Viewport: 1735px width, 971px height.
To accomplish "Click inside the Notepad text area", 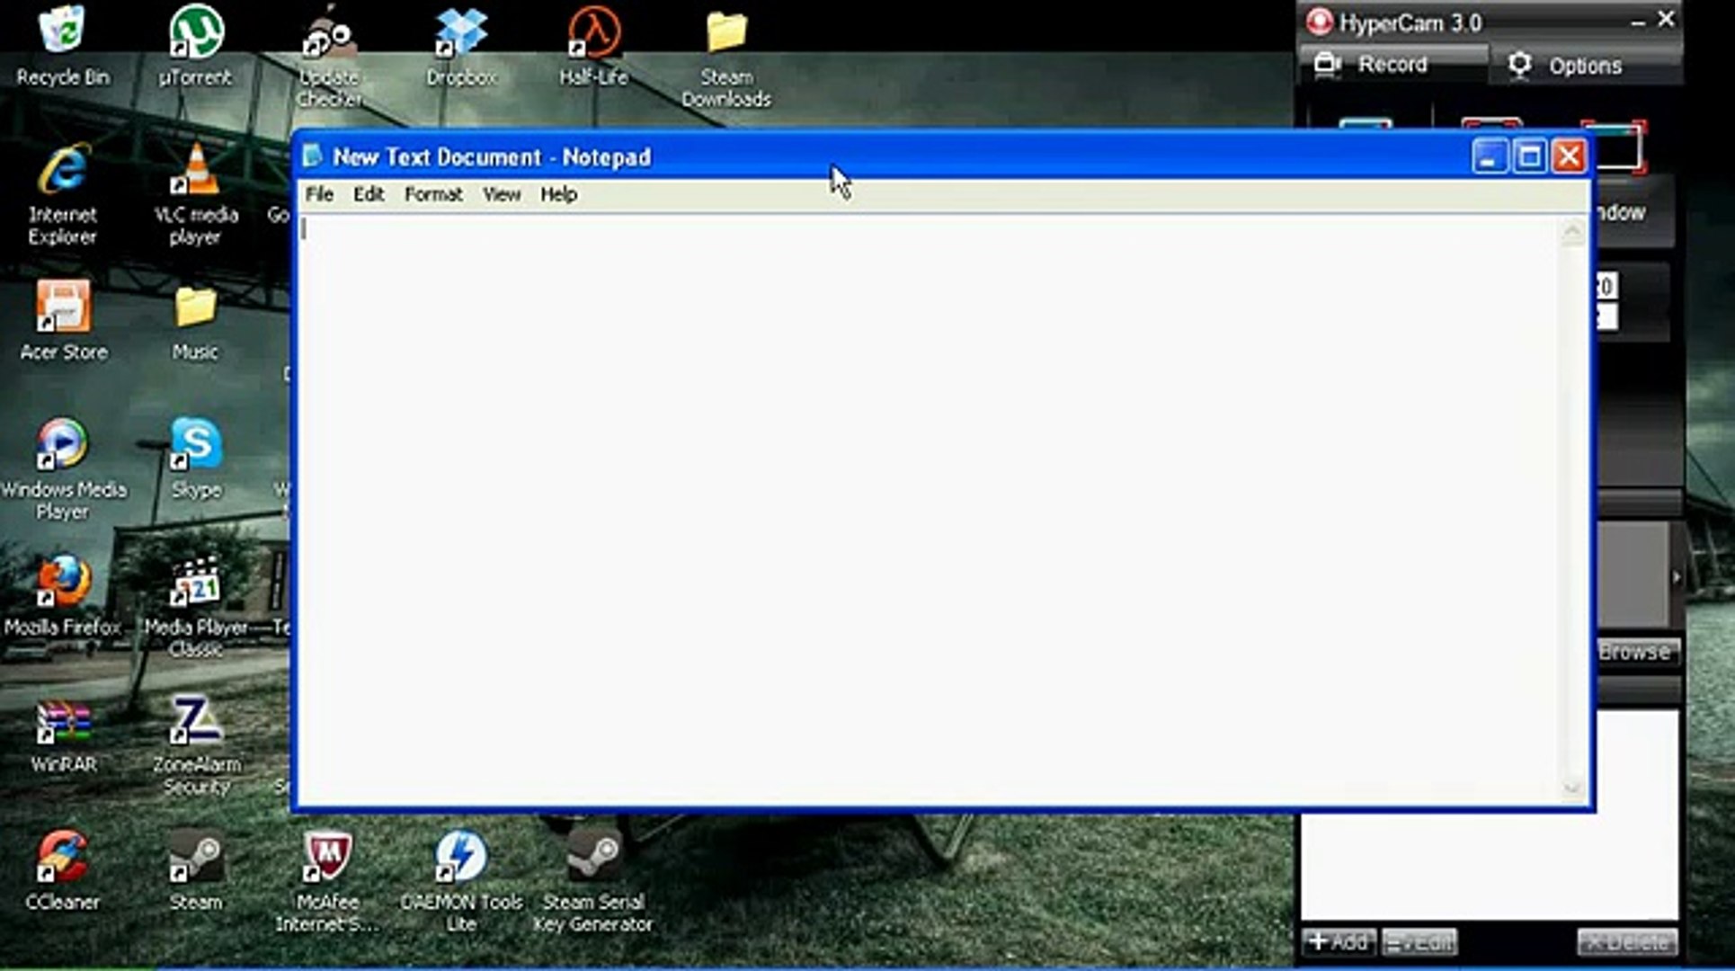I will [x=926, y=503].
